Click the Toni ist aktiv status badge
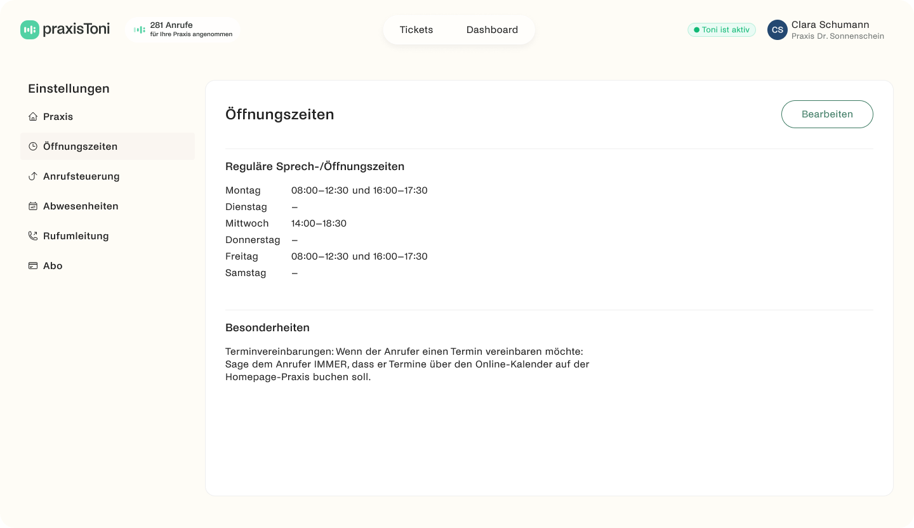This screenshot has height=528, width=914. pyautogui.click(x=722, y=30)
